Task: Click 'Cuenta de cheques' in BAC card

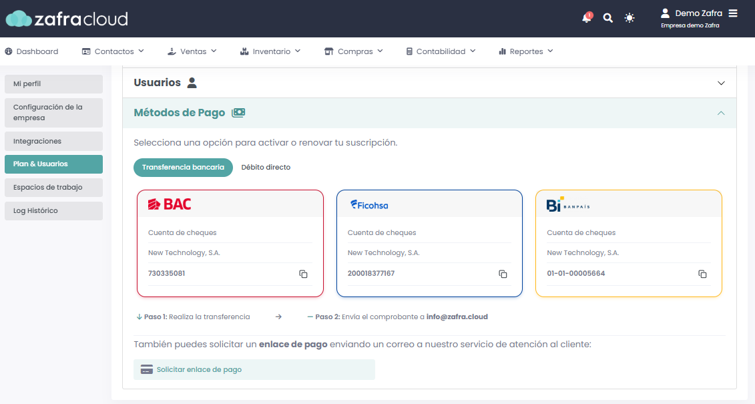Action: pyautogui.click(x=182, y=232)
